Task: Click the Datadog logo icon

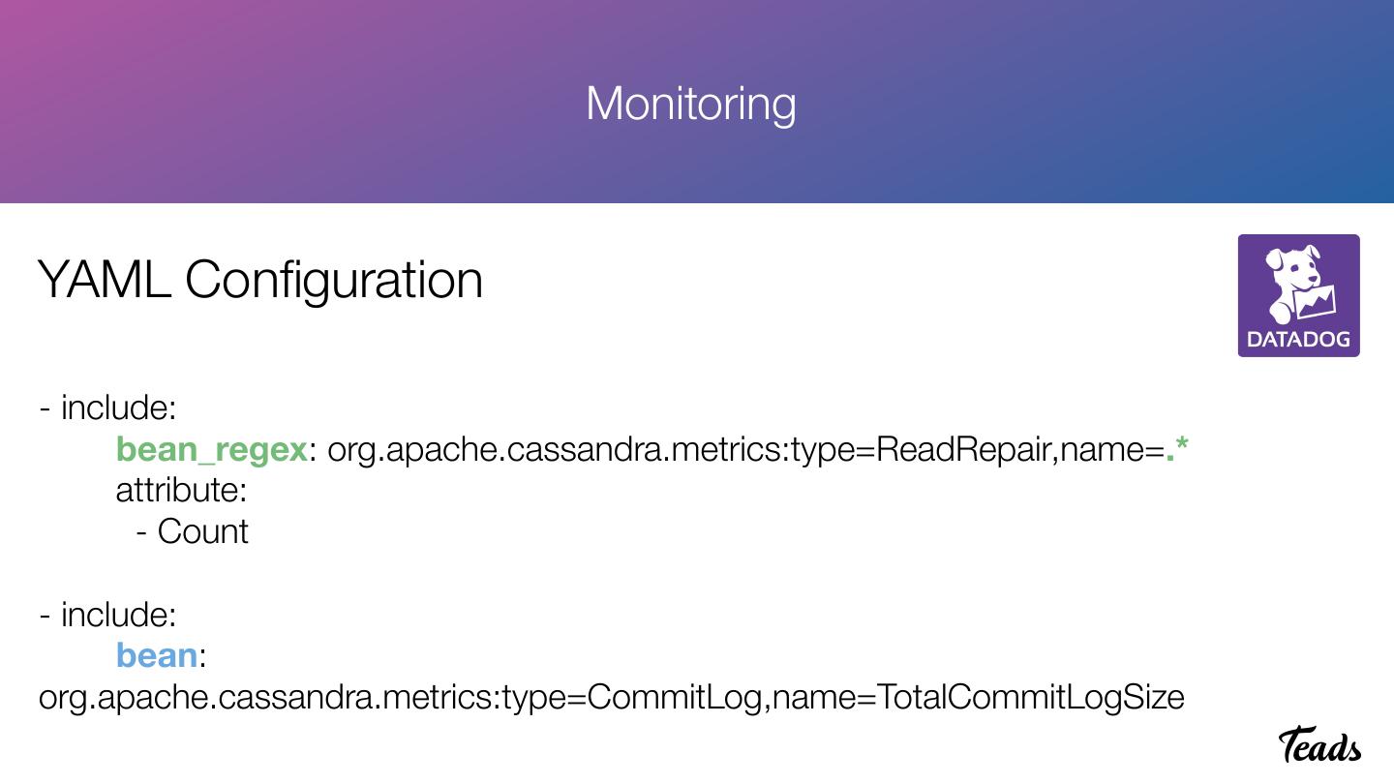Action: 1298,295
